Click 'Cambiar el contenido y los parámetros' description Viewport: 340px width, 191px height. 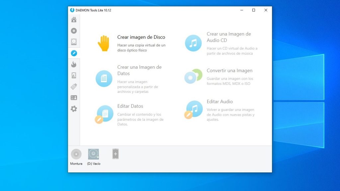point(140,119)
